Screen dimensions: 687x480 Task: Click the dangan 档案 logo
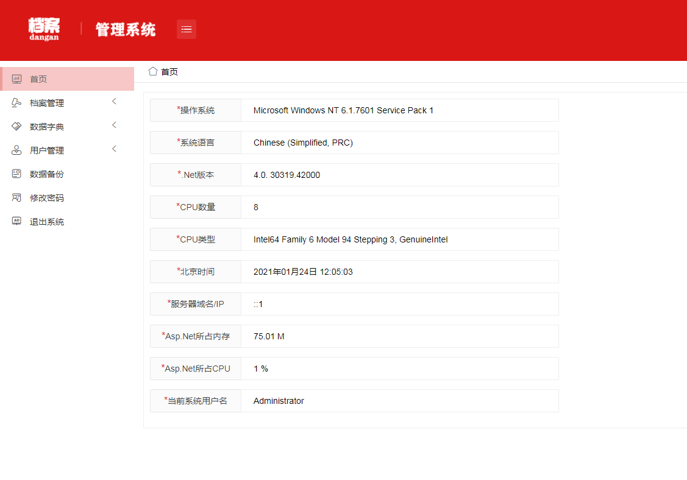pyautogui.click(x=44, y=29)
